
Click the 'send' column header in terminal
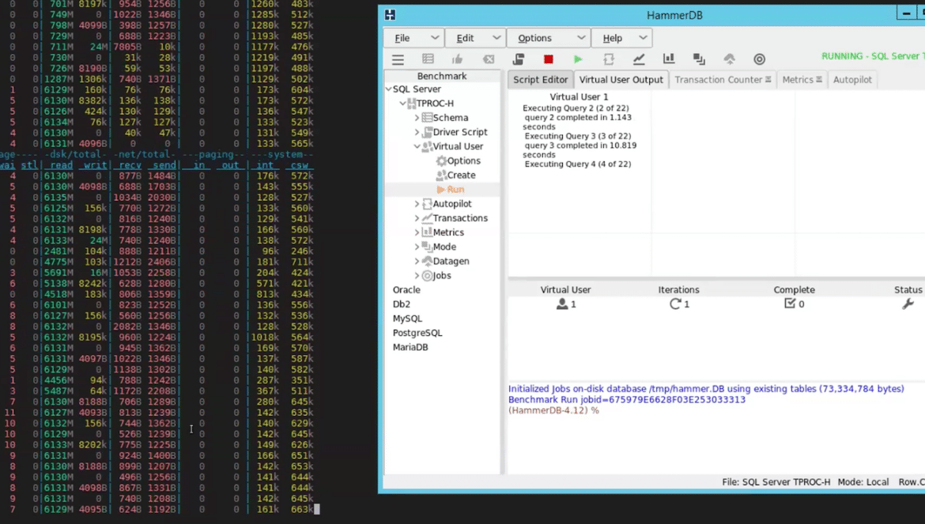point(164,165)
